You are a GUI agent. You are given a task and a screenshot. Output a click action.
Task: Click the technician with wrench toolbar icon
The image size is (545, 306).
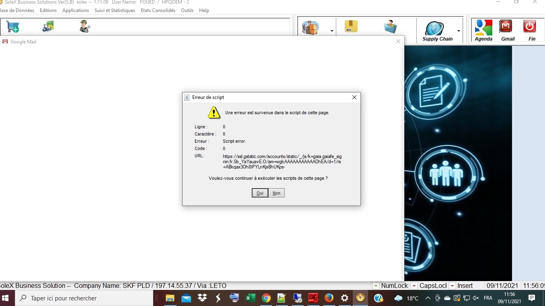click(x=85, y=27)
